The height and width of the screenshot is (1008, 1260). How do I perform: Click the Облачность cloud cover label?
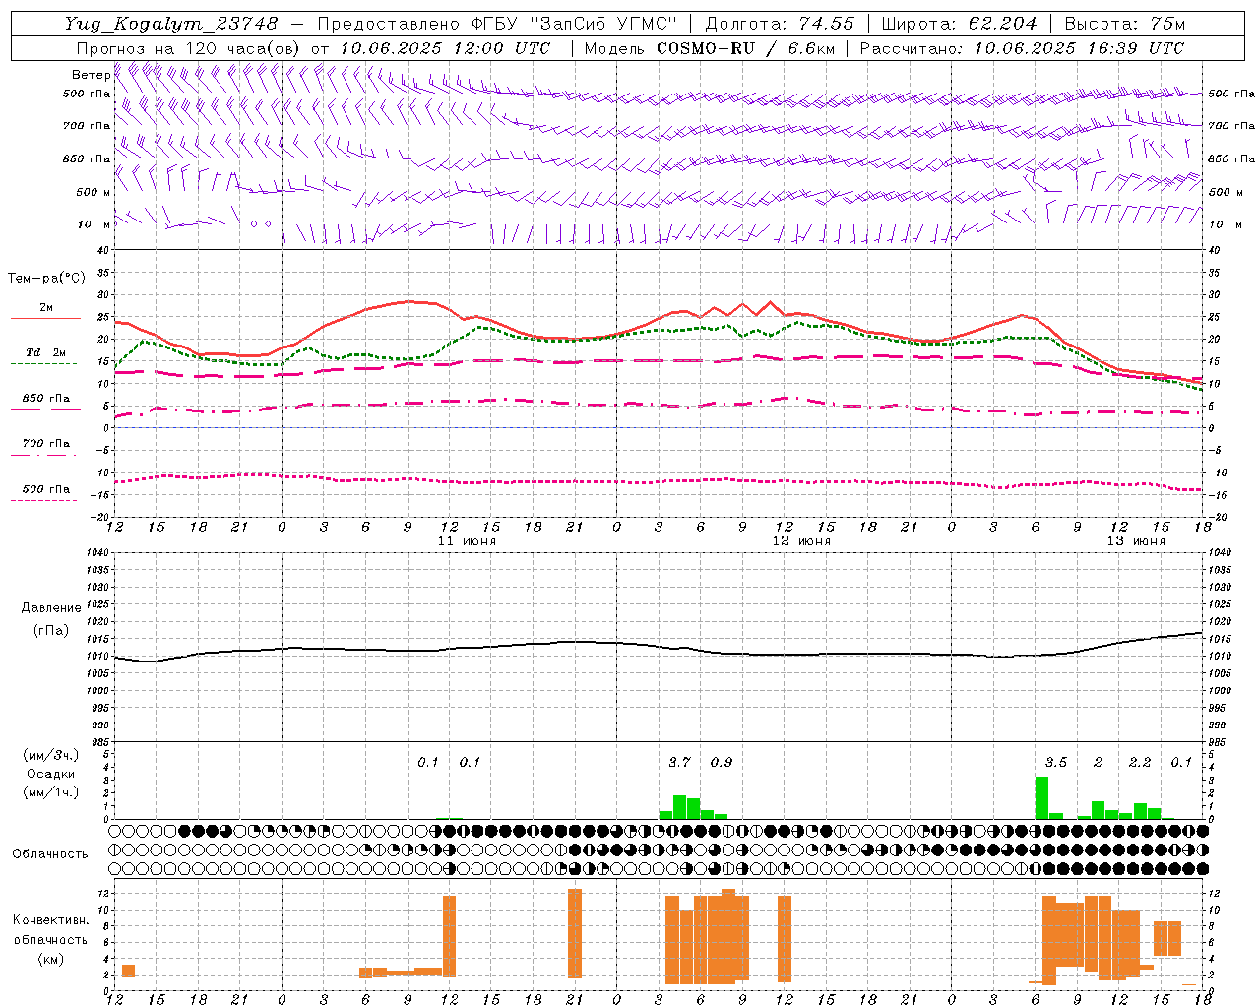tap(50, 854)
